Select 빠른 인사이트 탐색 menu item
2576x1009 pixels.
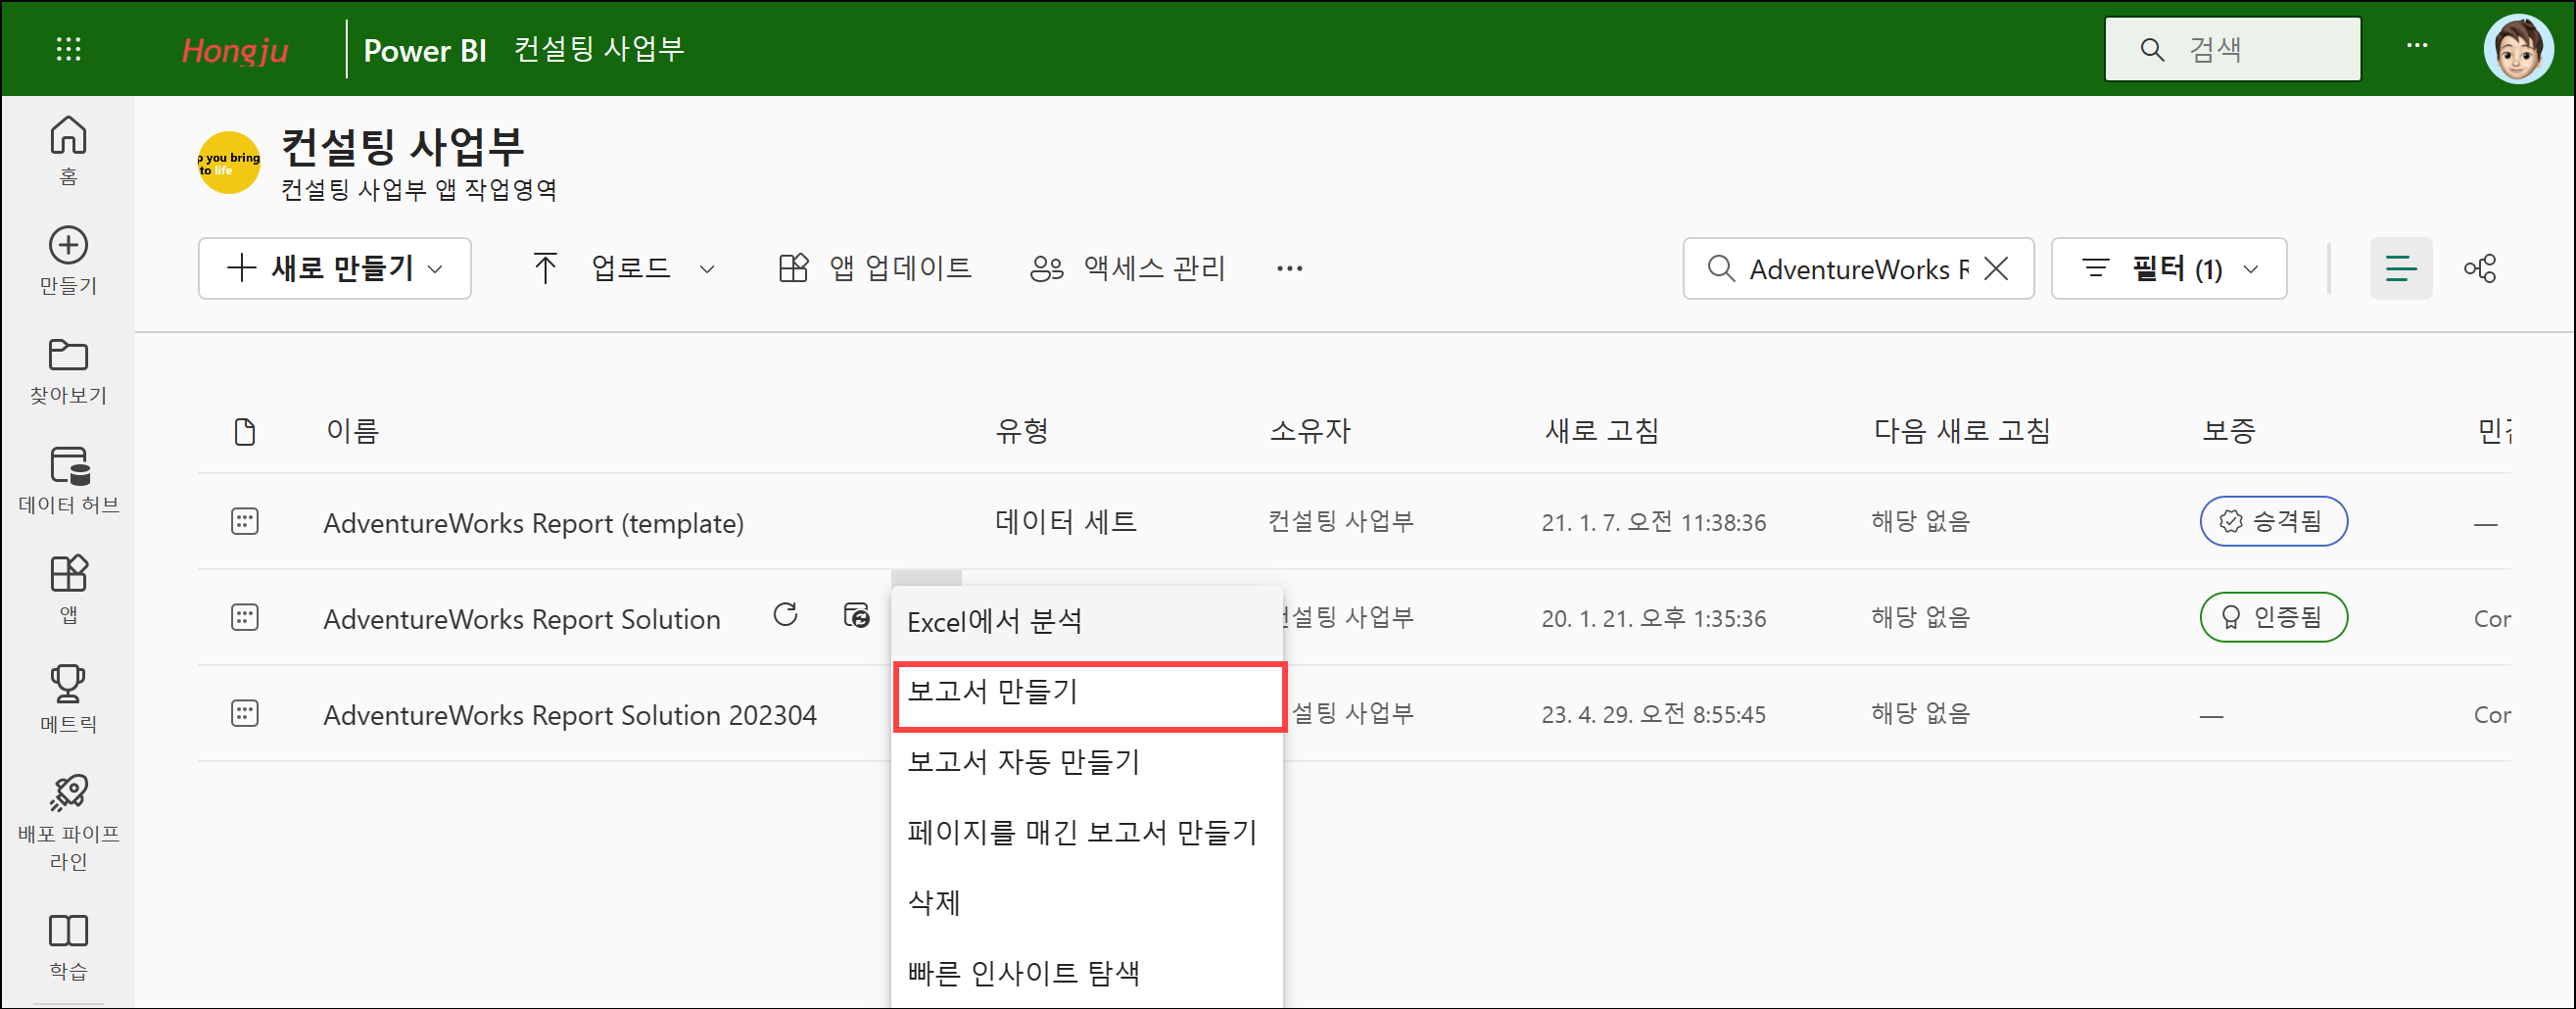1087,972
